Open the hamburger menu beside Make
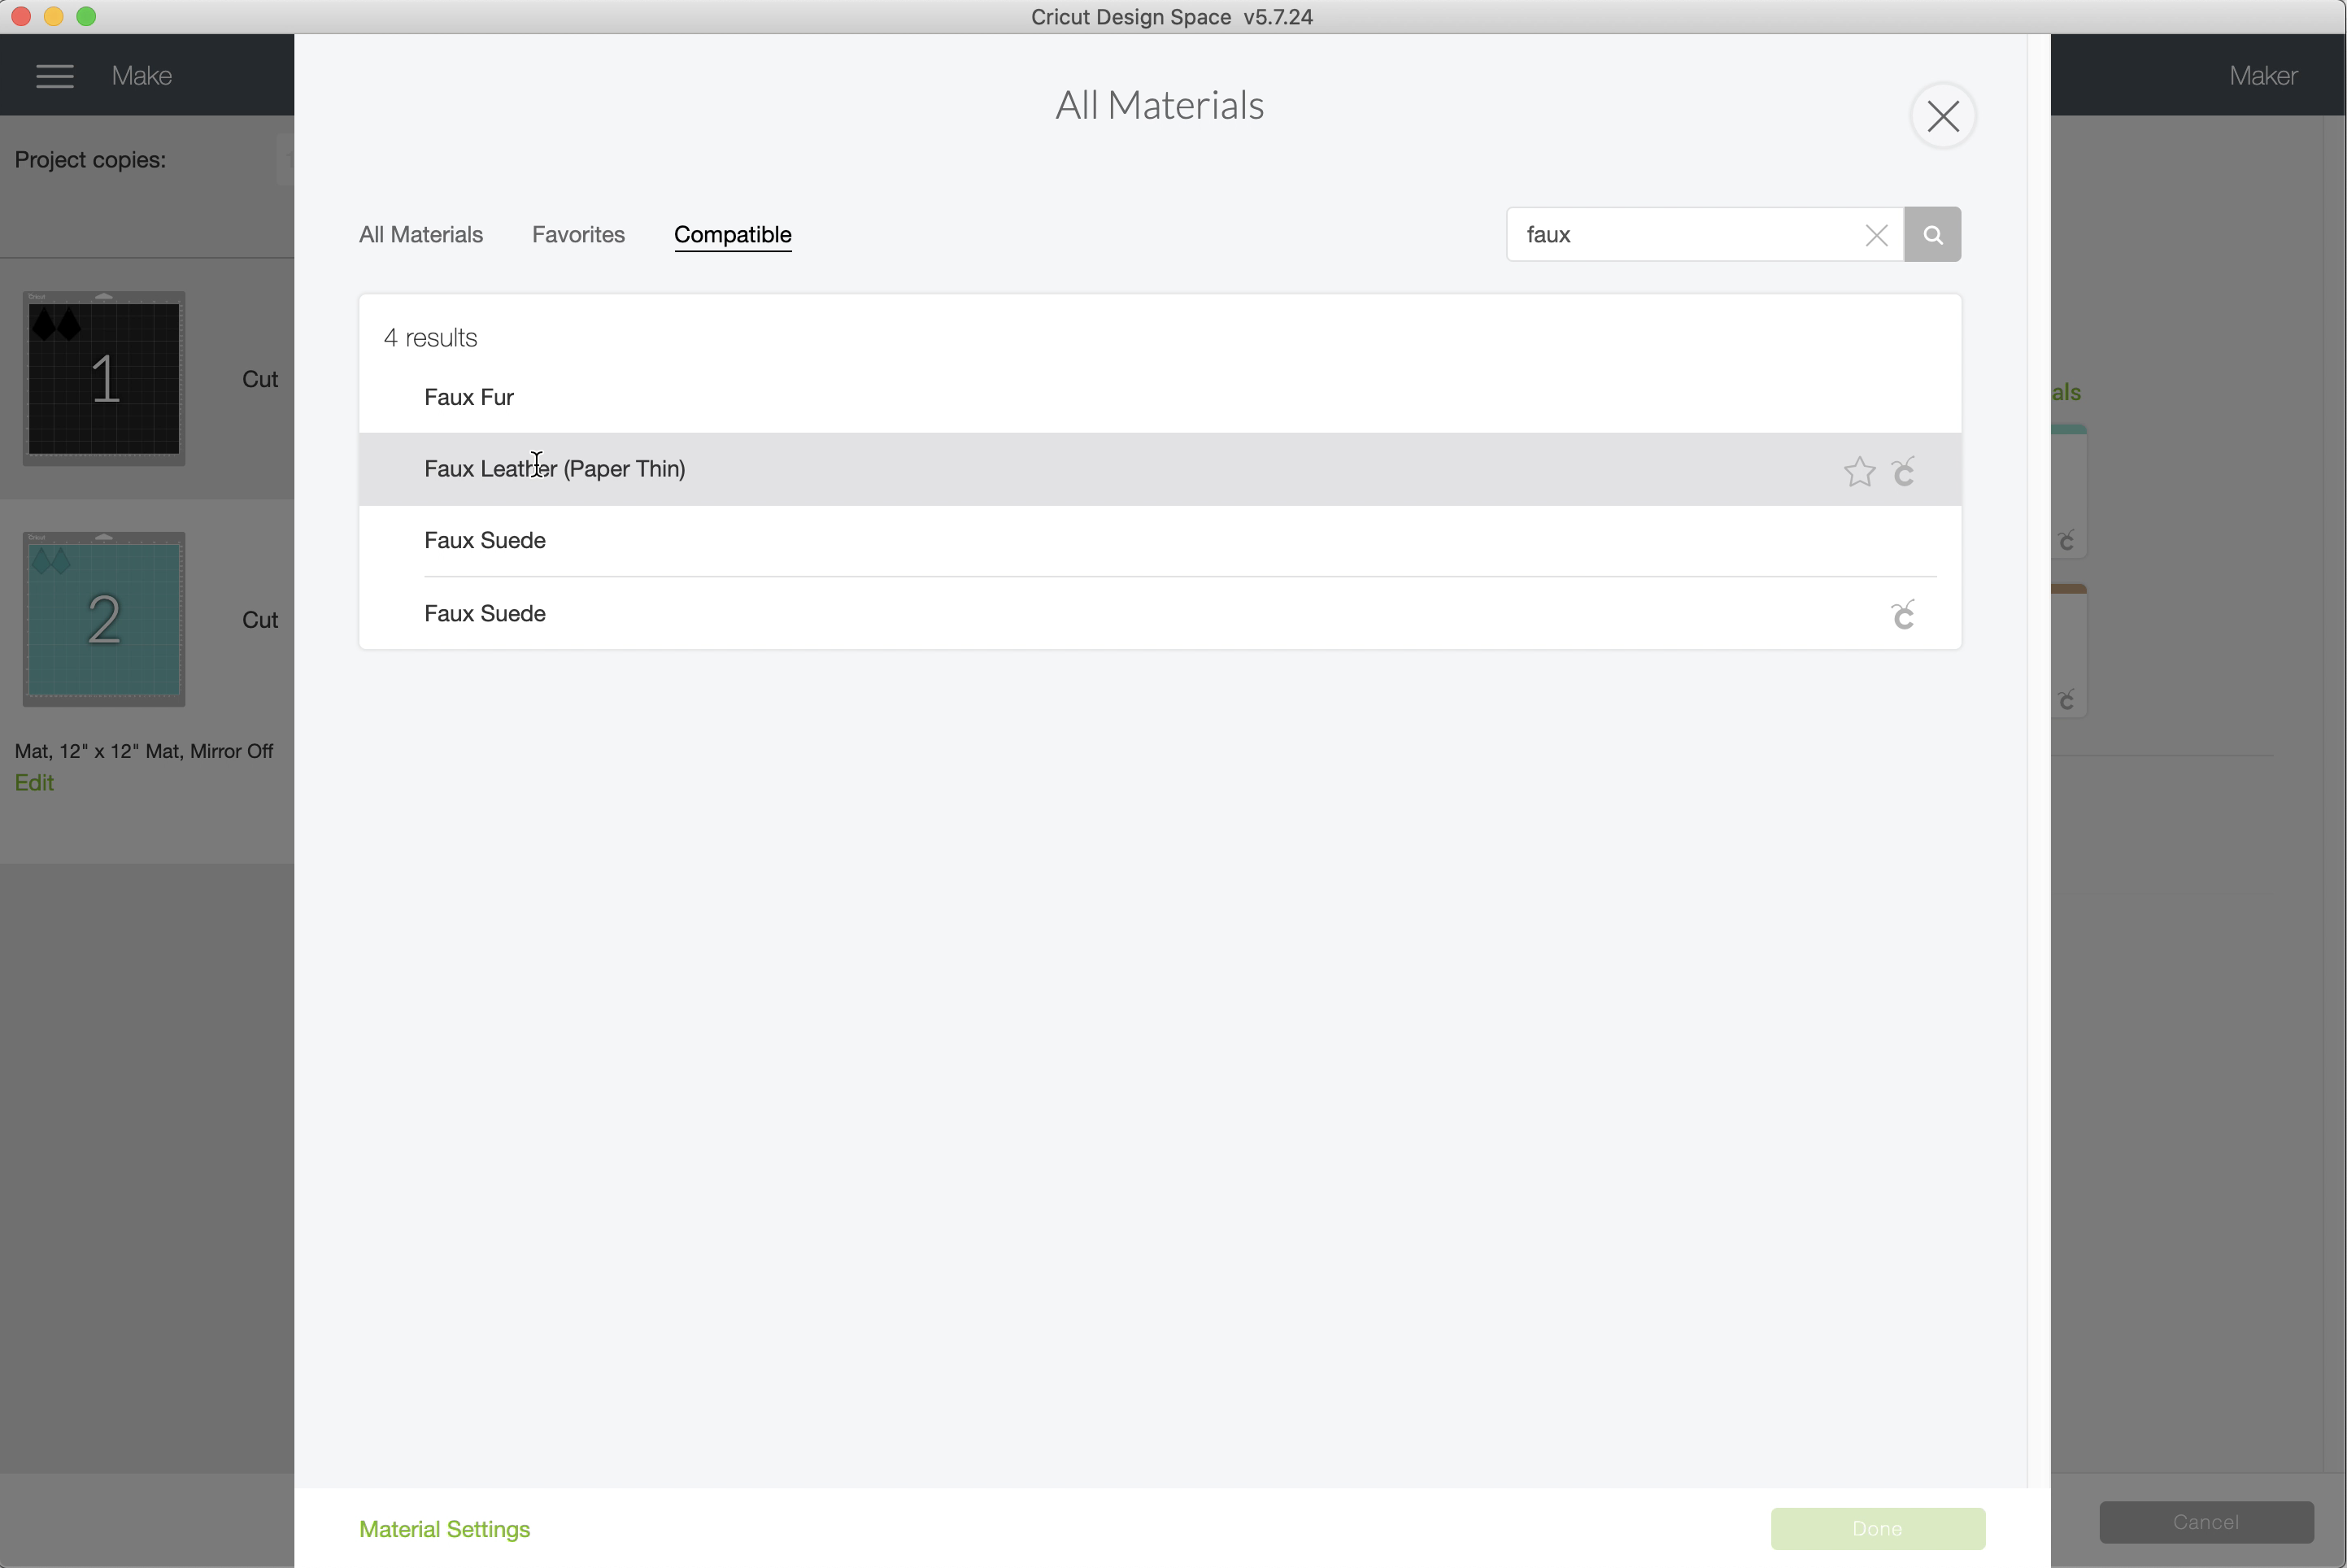 55,76
